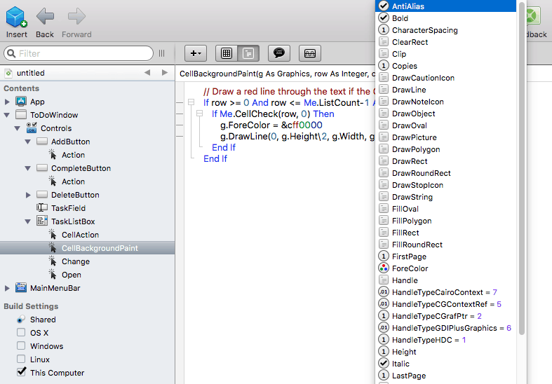Click the Filter search field

(79, 53)
